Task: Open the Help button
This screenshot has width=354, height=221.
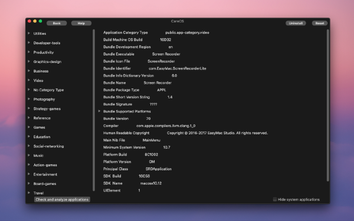Action: tap(81, 23)
